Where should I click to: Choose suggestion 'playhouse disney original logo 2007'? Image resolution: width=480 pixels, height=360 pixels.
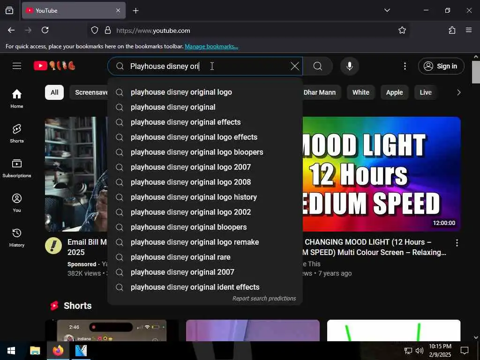(205, 167)
